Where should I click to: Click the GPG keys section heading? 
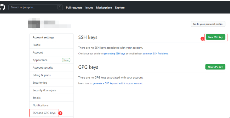pos(88,67)
